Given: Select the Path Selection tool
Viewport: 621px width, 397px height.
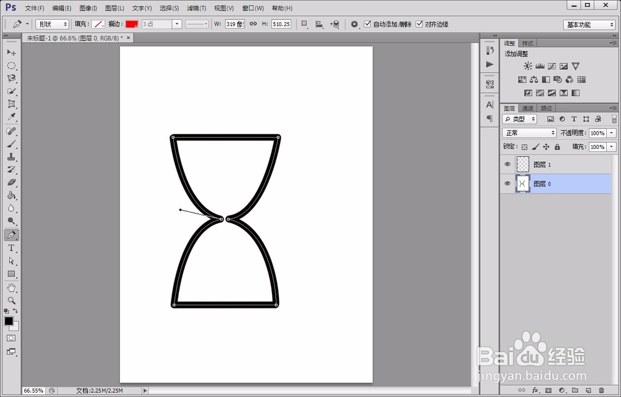Looking at the screenshot, I should [11, 261].
